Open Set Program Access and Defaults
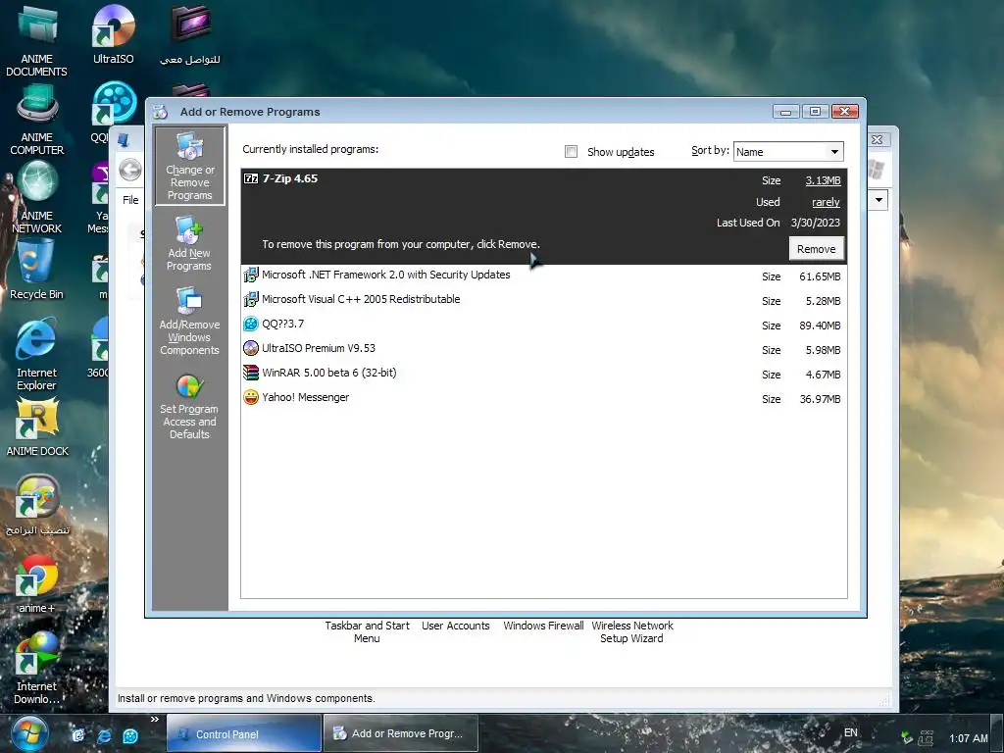Screen dimensions: 1004x753 (189, 407)
